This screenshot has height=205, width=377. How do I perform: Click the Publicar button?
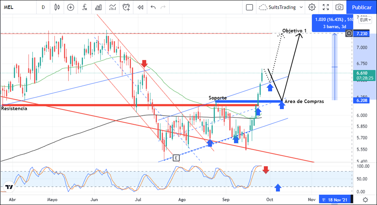tap(361, 7)
